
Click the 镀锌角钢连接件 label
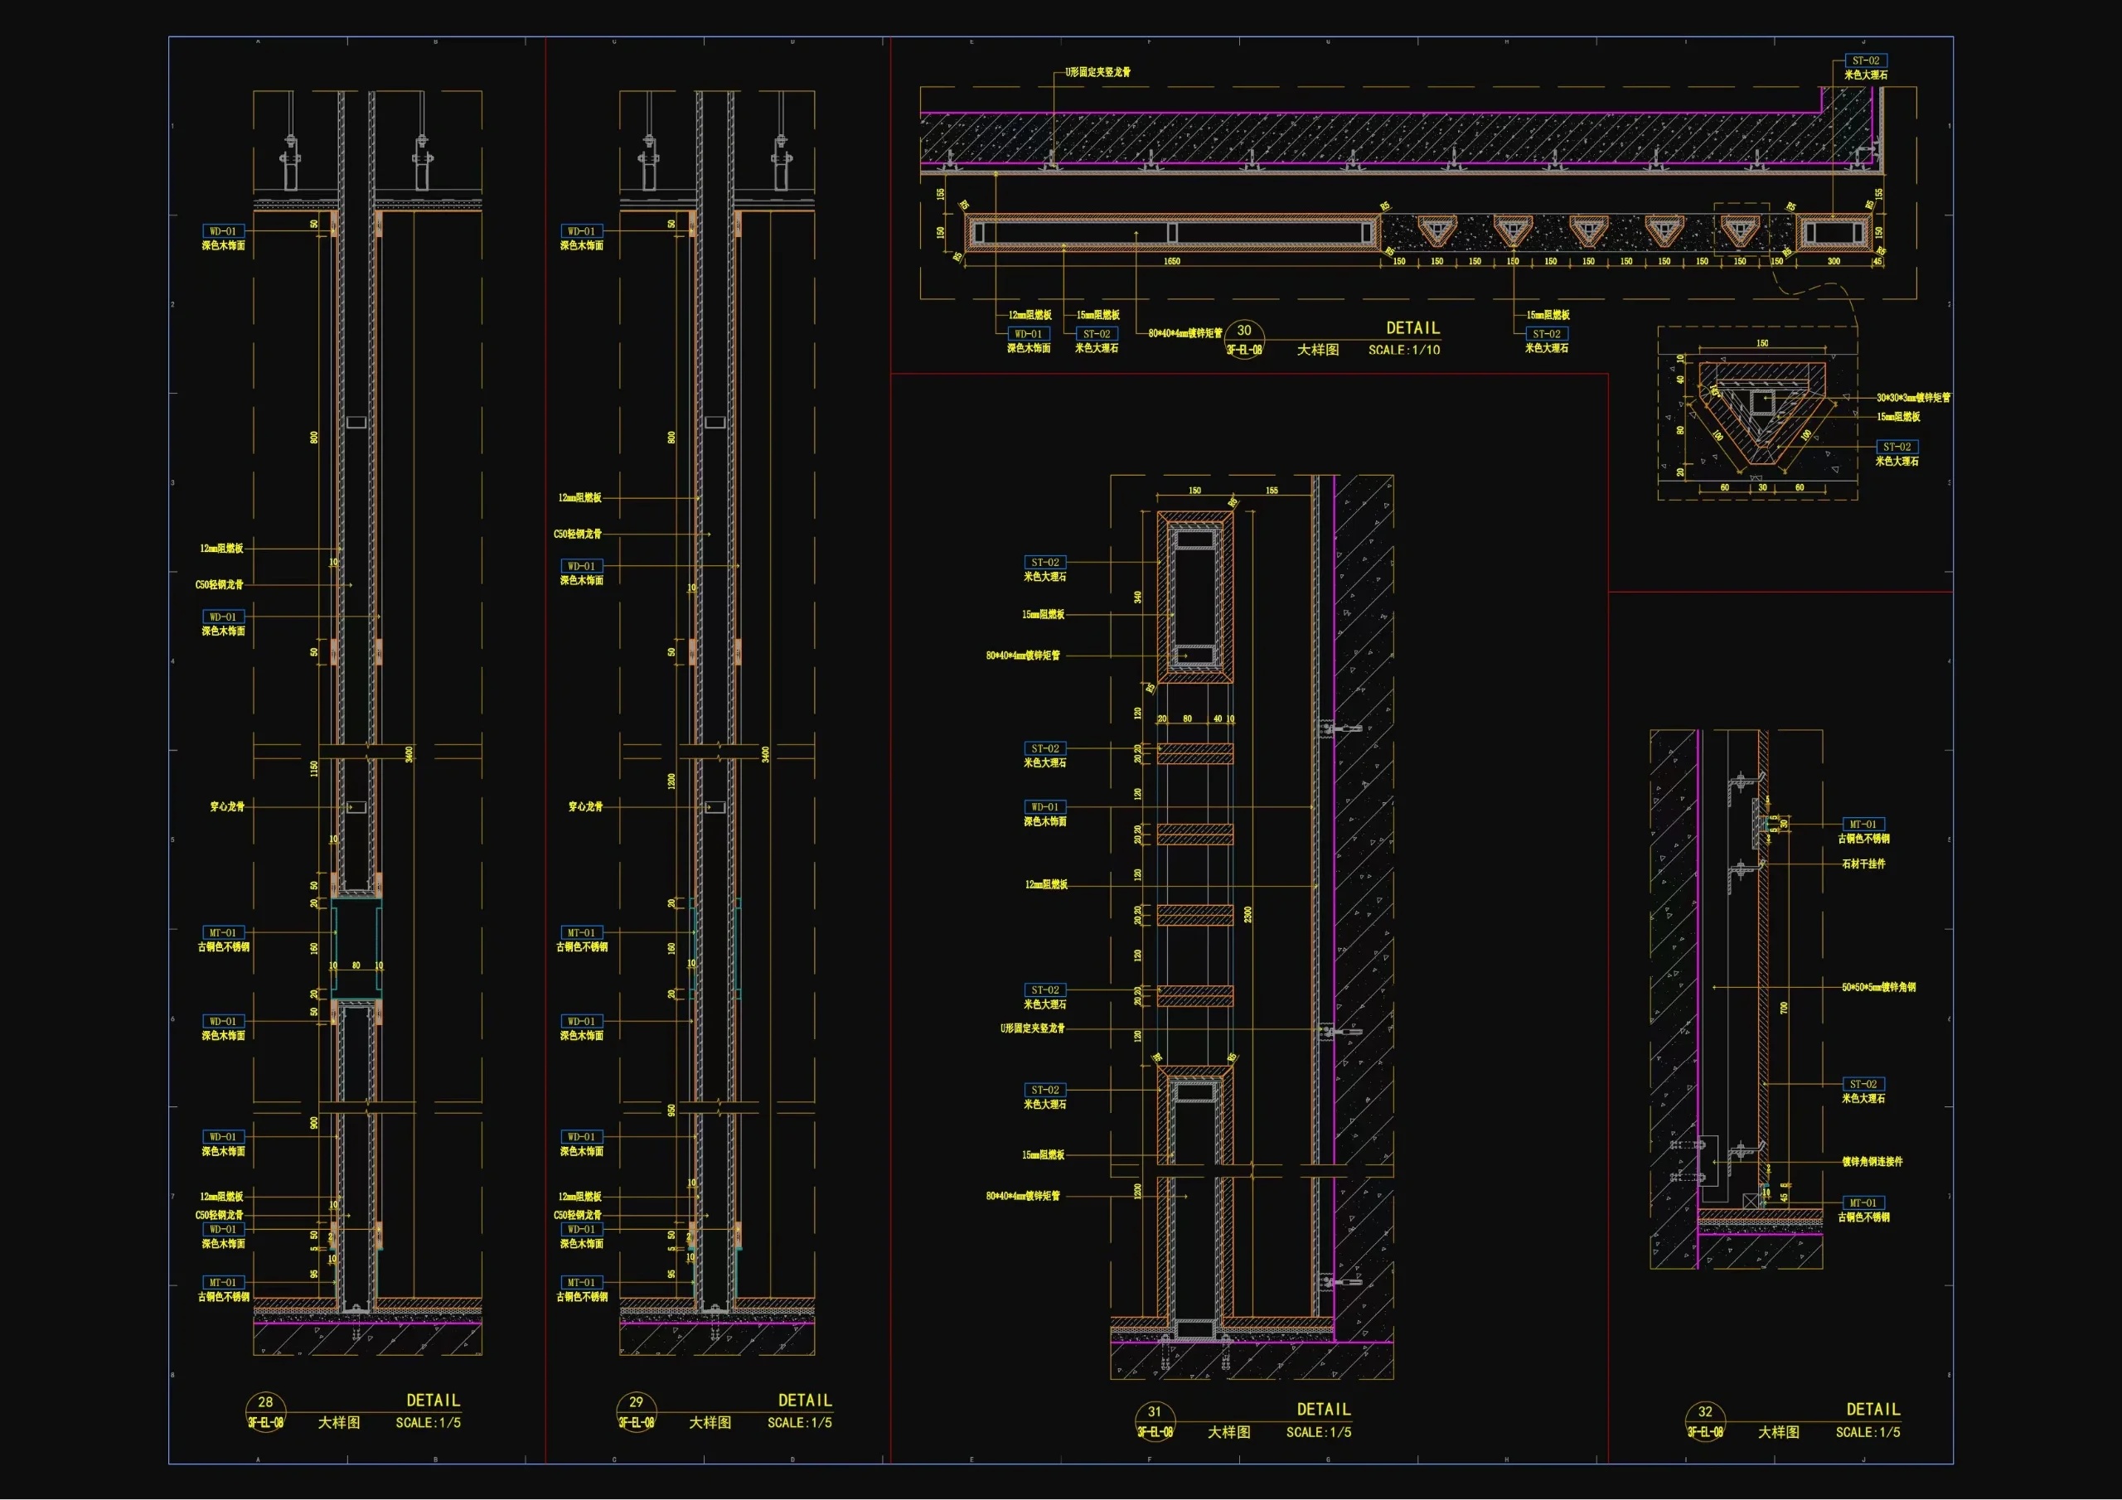coord(1872,1162)
